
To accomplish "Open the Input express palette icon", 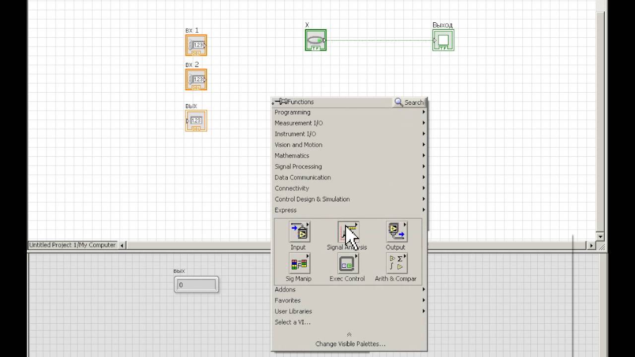I will (x=300, y=232).
